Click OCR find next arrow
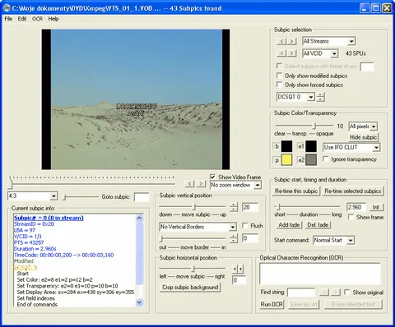 [336, 292]
